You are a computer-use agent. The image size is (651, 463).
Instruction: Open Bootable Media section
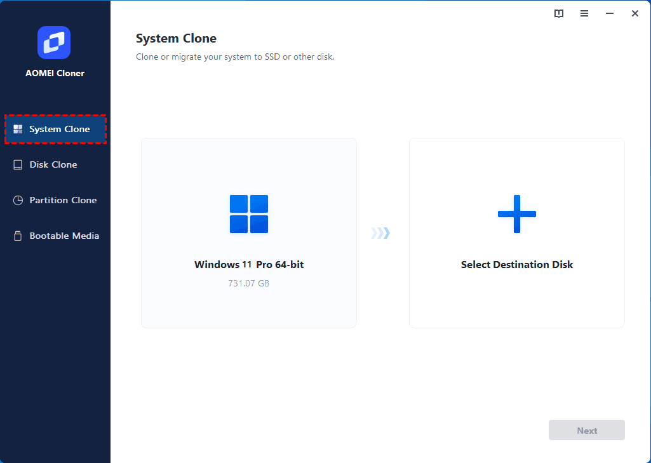coord(55,236)
